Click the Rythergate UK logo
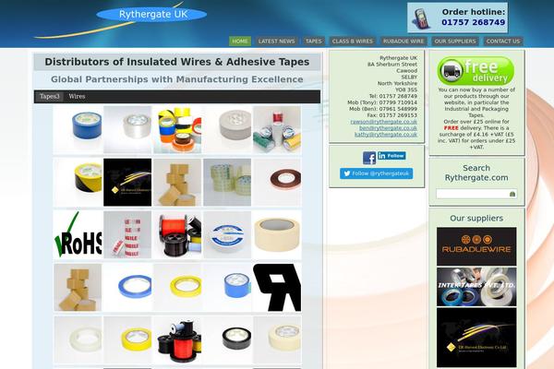 click(152, 15)
